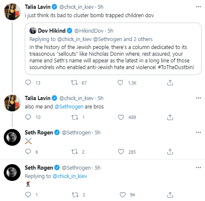Like the 'are bros' tweet with 489 likes
This screenshot has height=201, width=205.
pyautogui.click(x=121, y=117)
